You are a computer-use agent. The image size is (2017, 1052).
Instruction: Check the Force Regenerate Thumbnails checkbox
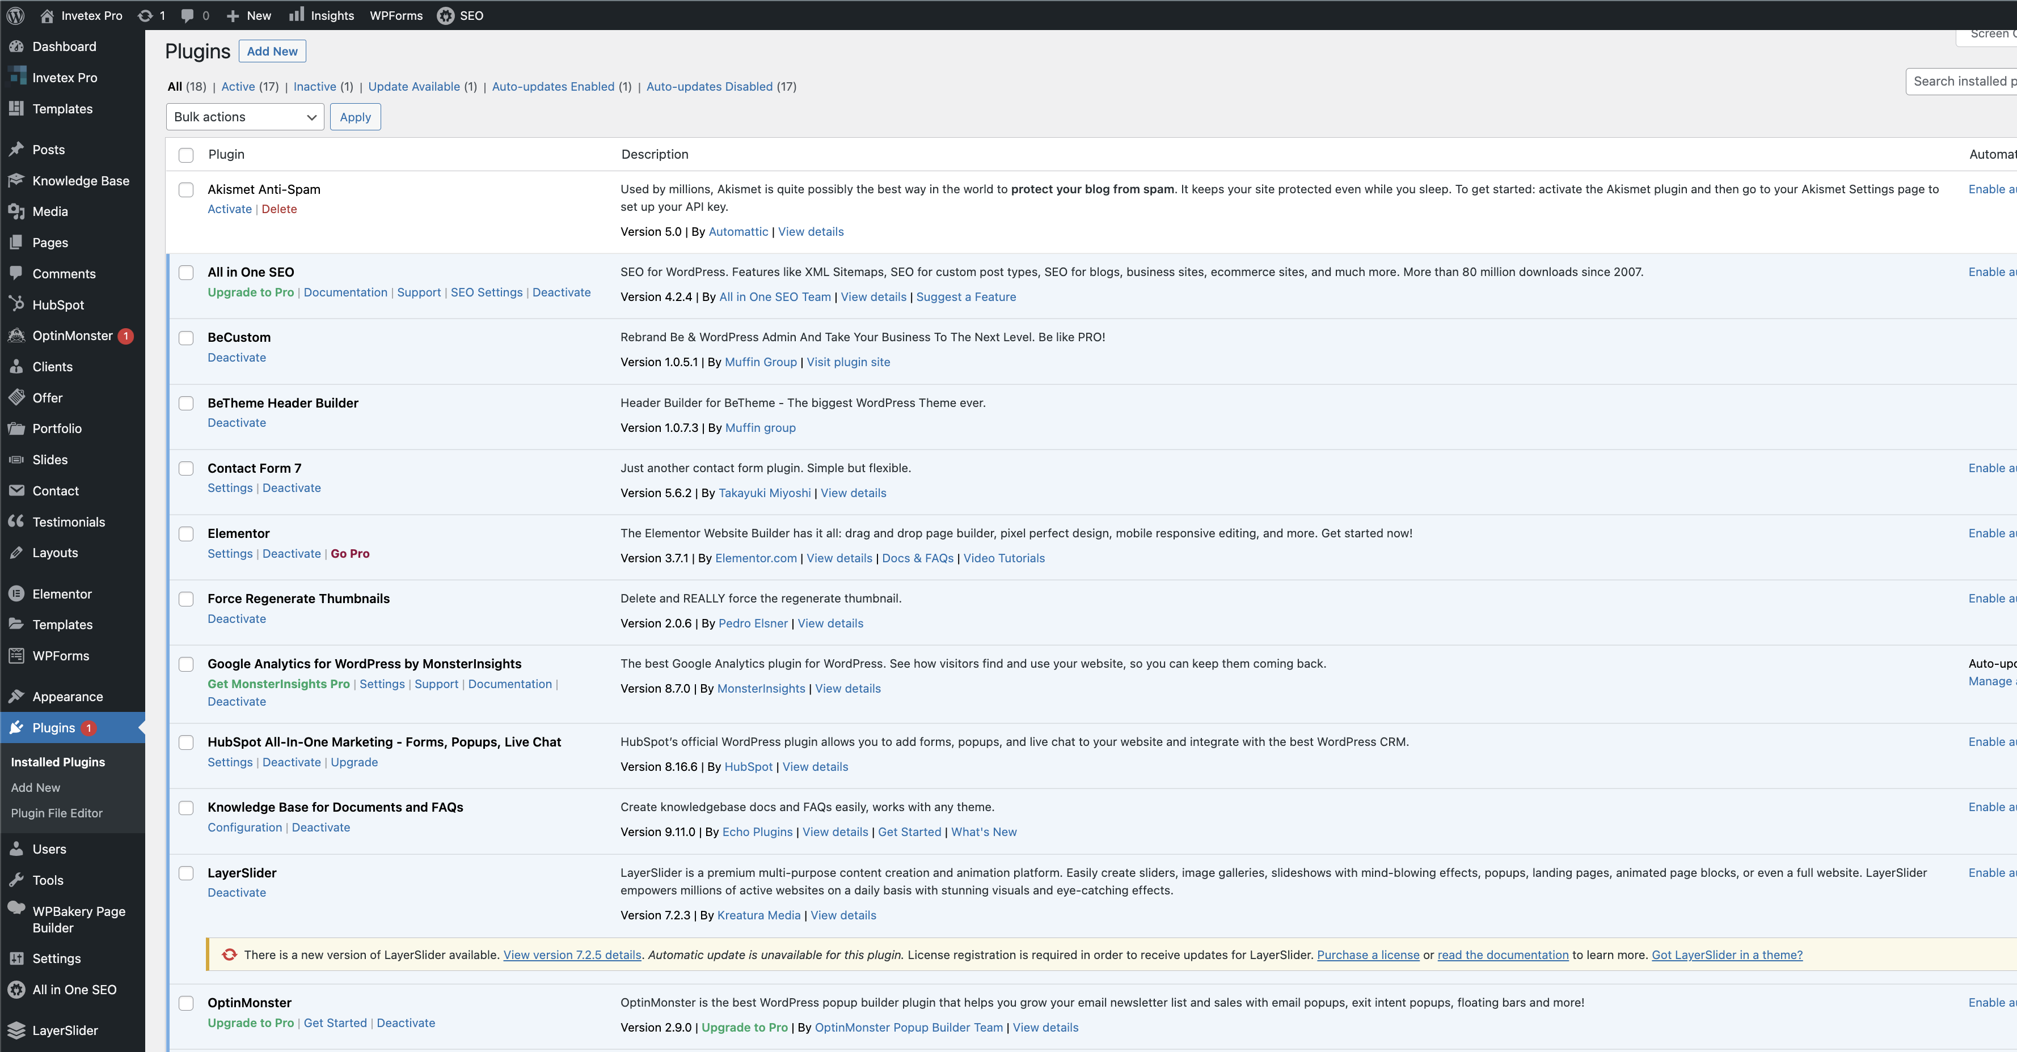click(187, 599)
